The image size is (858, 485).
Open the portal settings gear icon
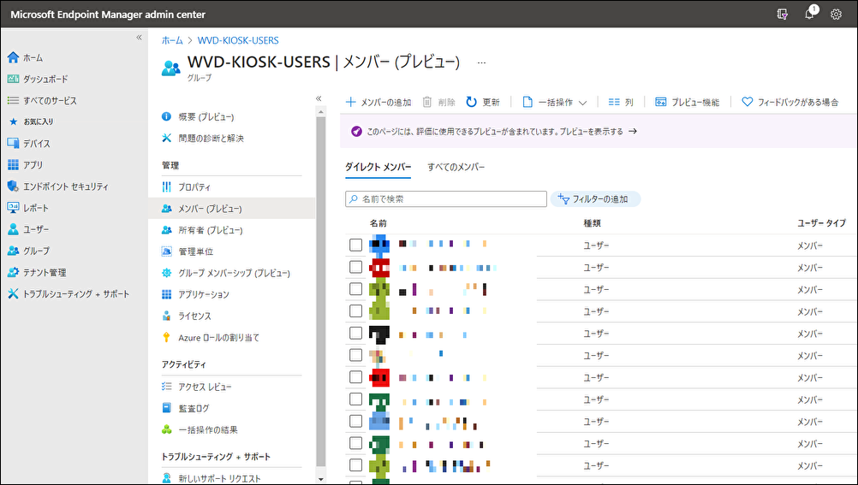tap(836, 15)
